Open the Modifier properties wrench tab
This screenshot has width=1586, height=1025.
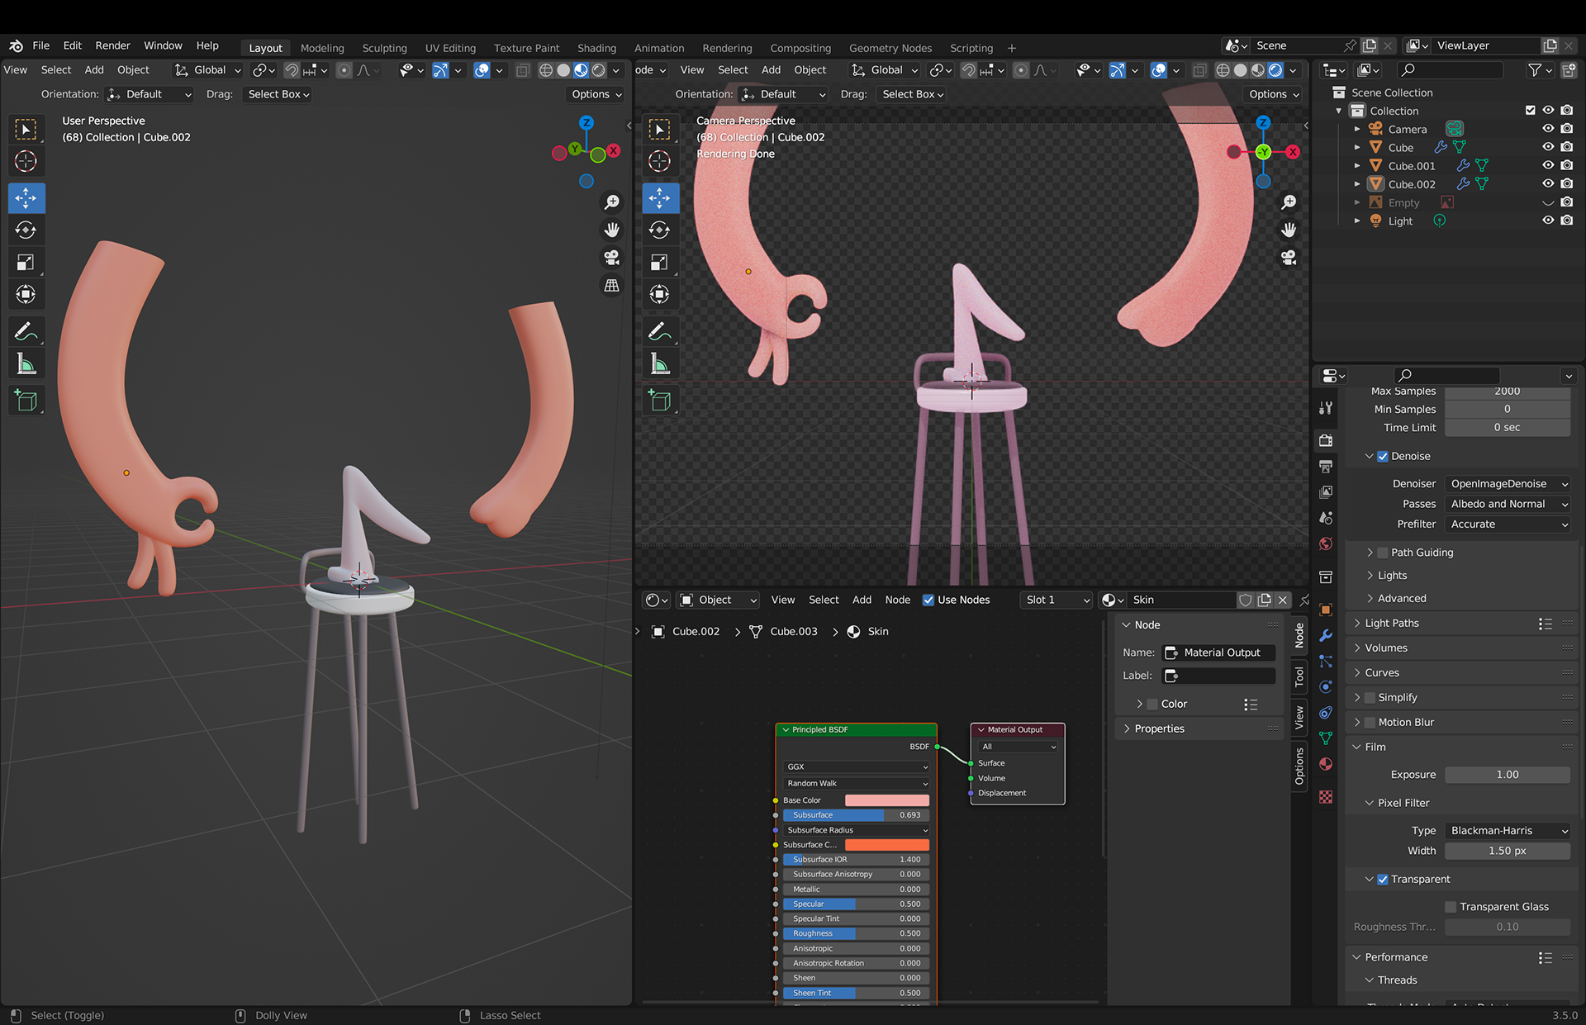(x=1326, y=635)
